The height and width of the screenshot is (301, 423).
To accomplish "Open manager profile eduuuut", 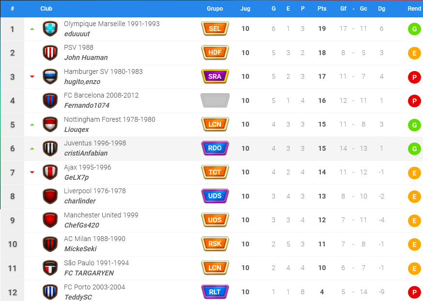I will click(x=77, y=34).
